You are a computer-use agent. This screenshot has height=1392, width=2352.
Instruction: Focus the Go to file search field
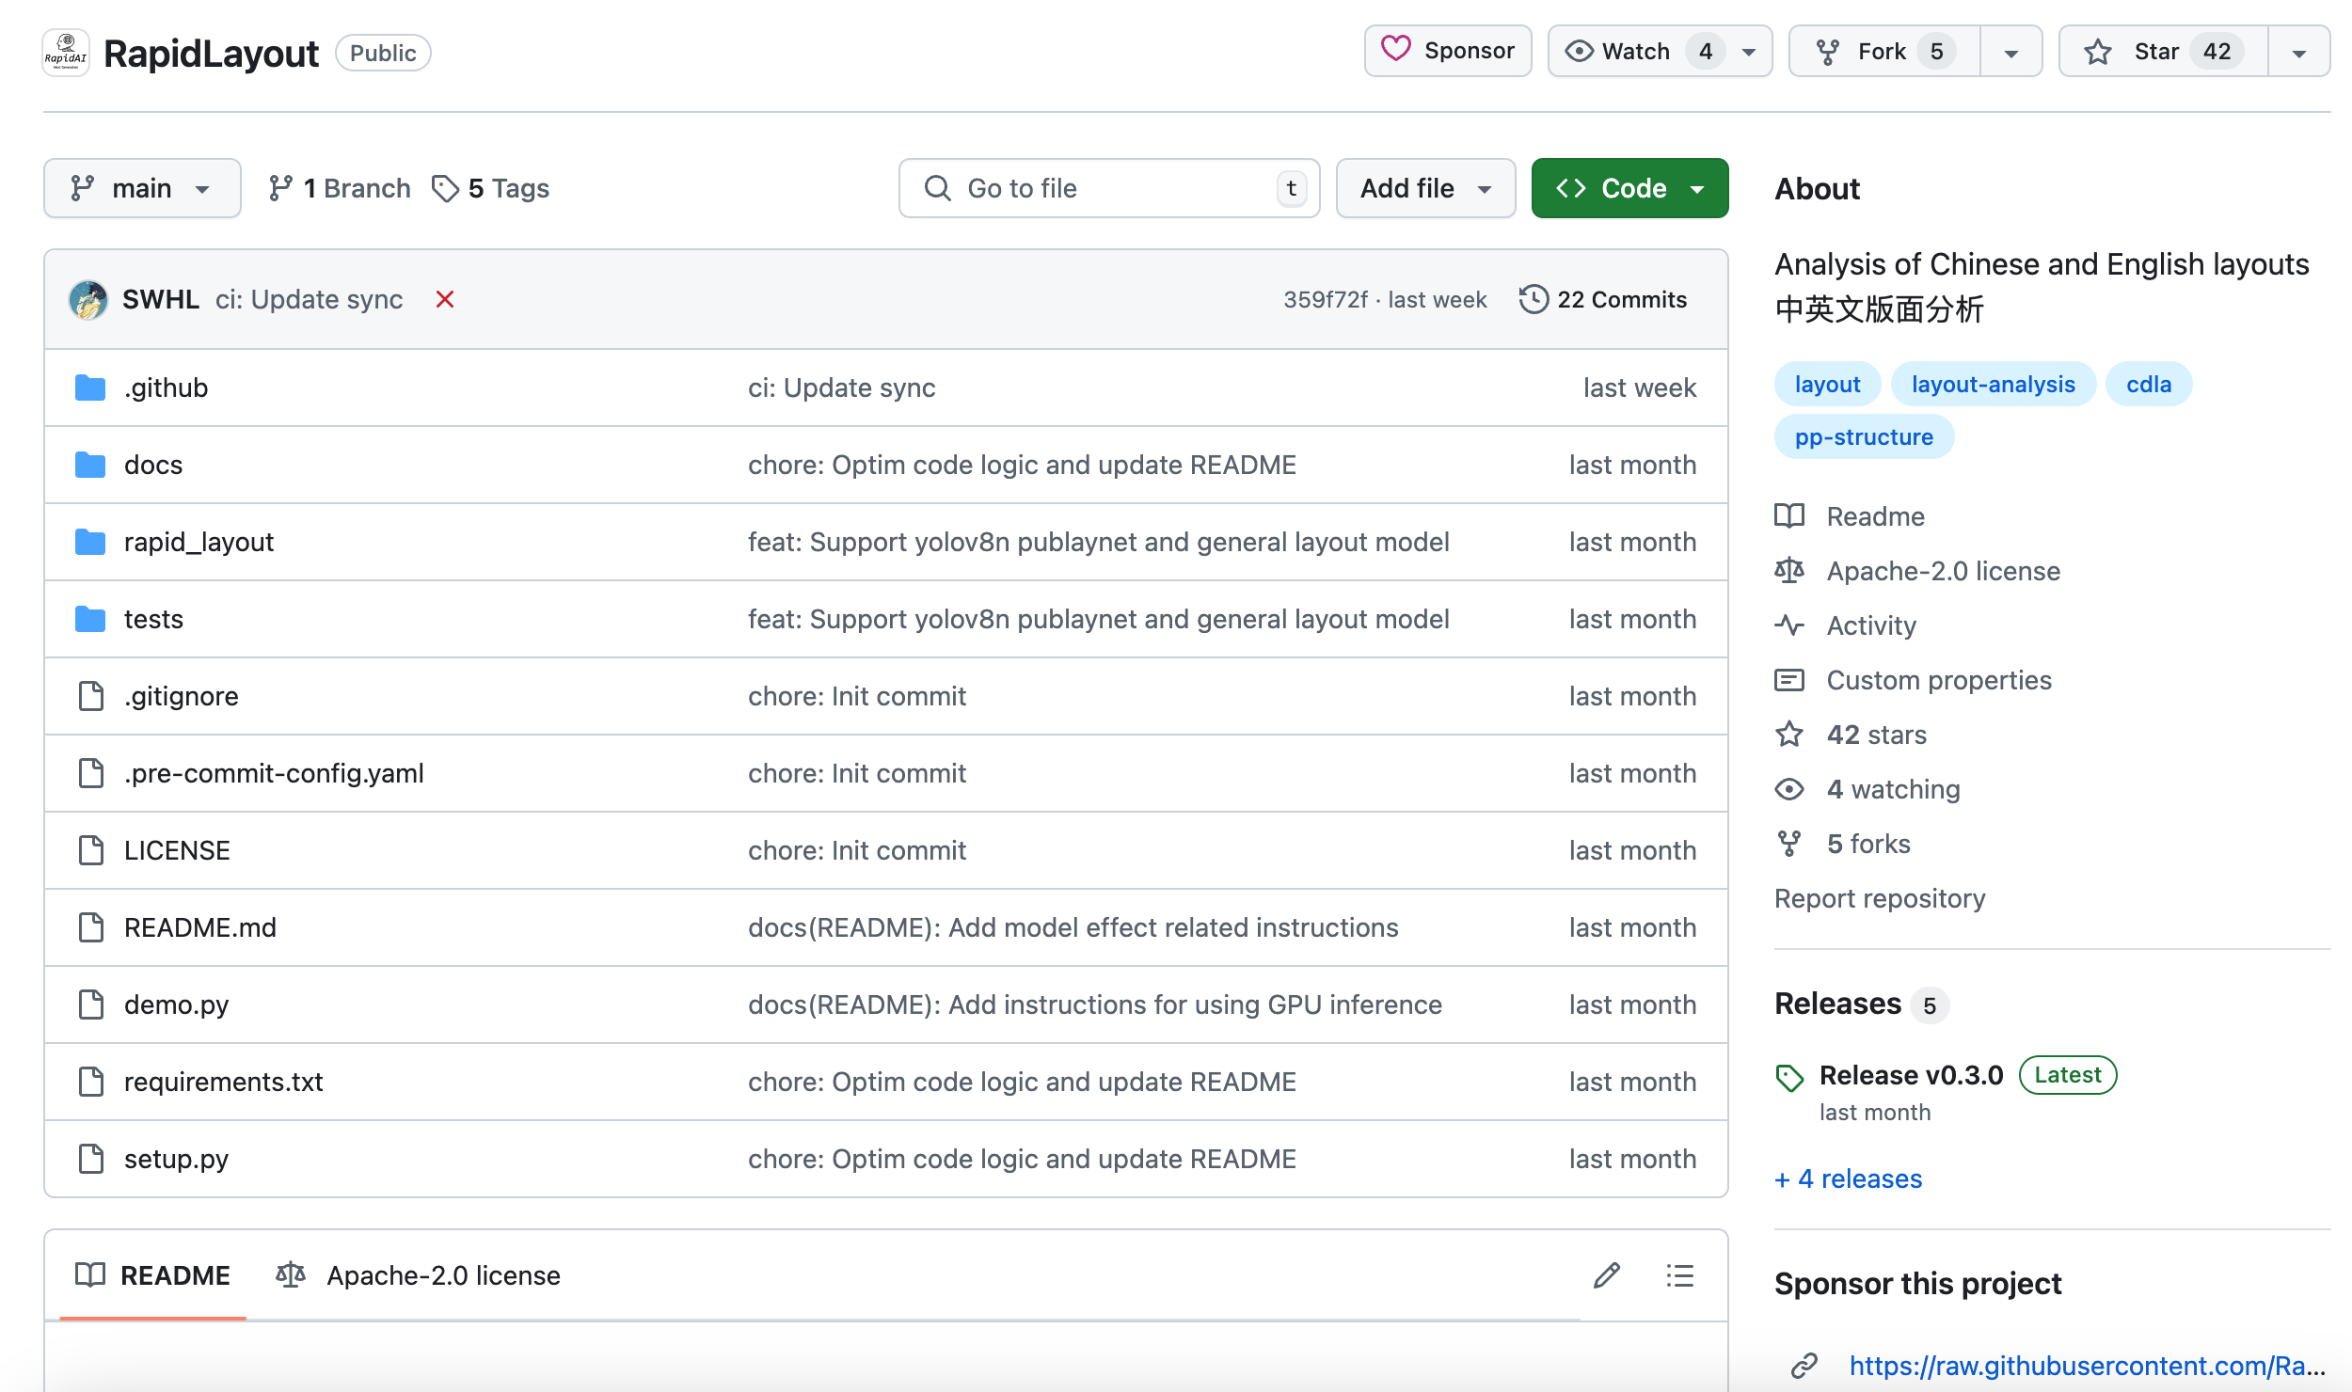point(1109,188)
